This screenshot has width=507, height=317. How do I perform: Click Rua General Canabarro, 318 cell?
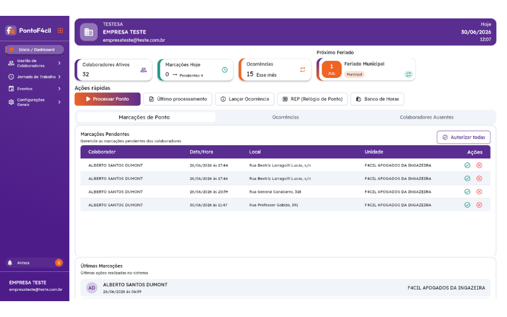275,192
